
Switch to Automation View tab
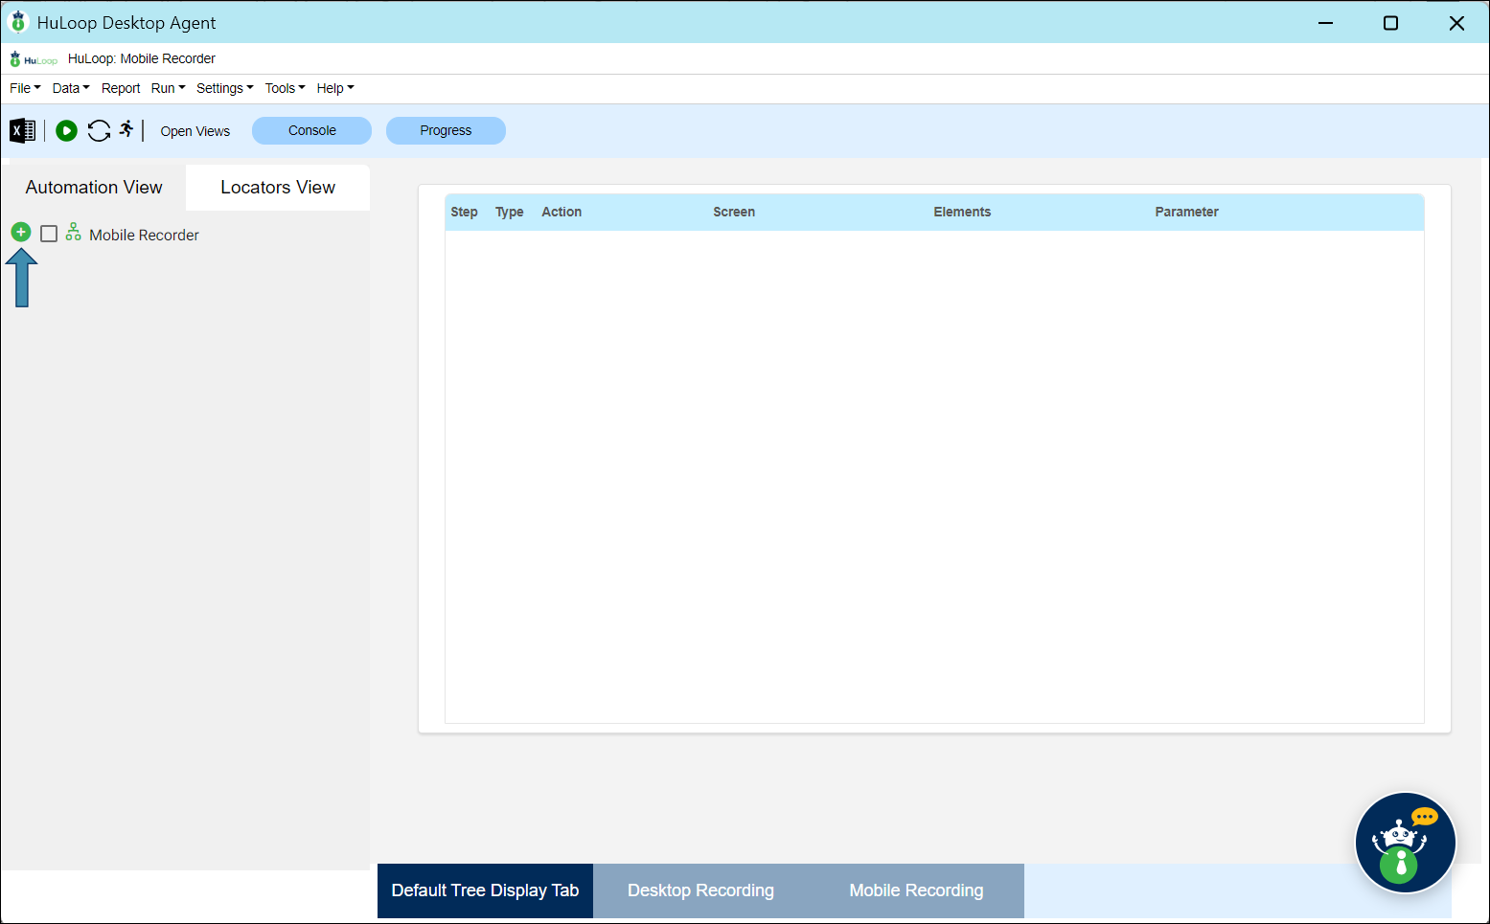(x=94, y=188)
